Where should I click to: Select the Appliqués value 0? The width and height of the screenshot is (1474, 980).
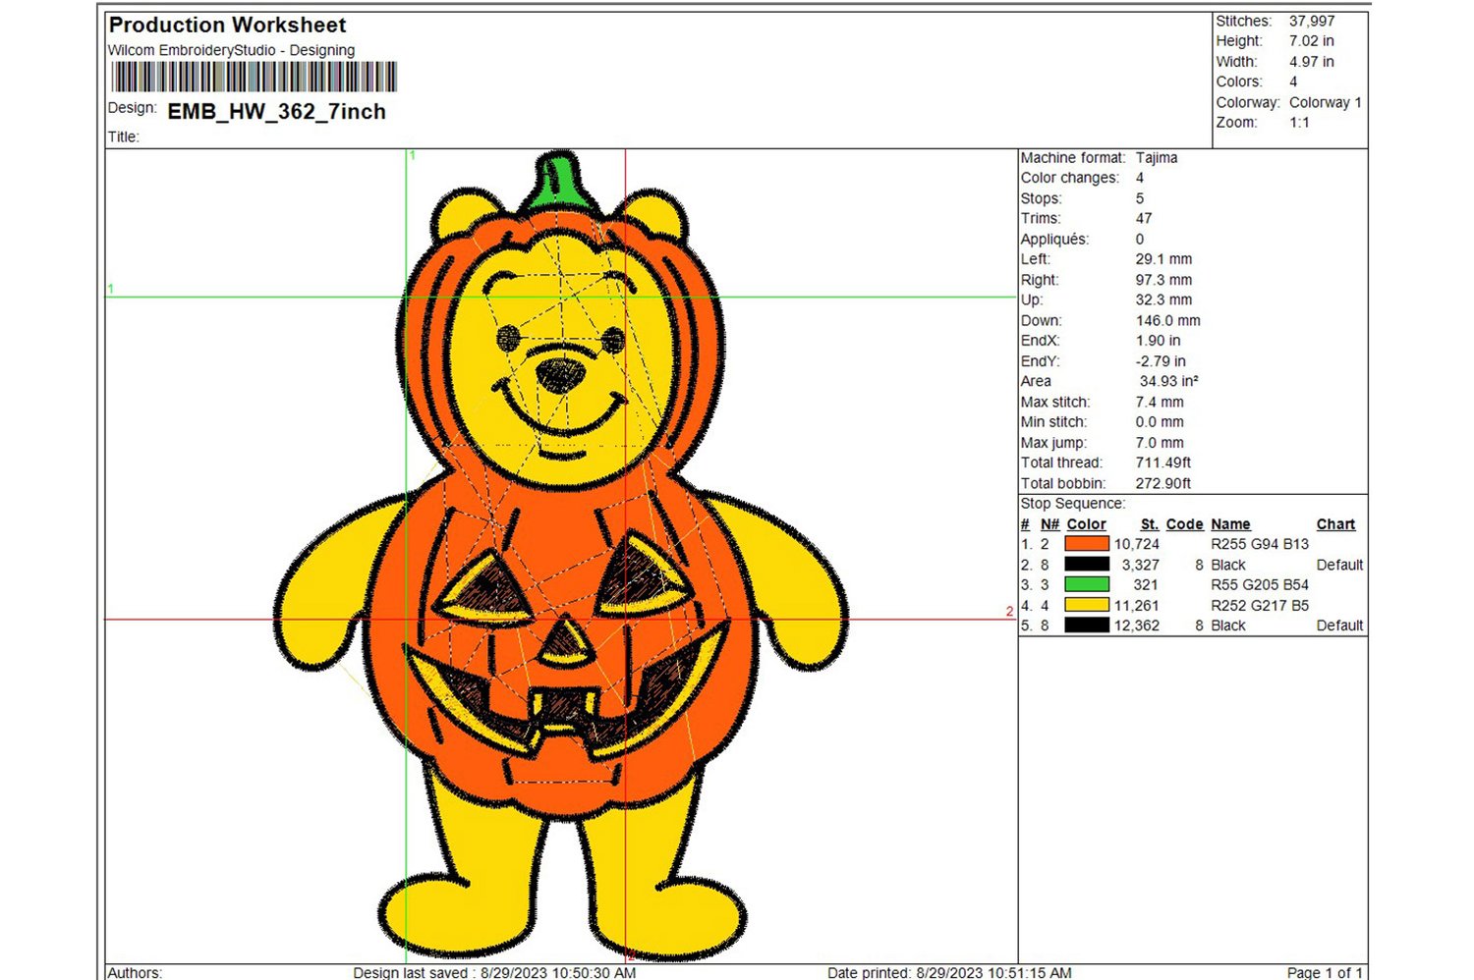1140,239
